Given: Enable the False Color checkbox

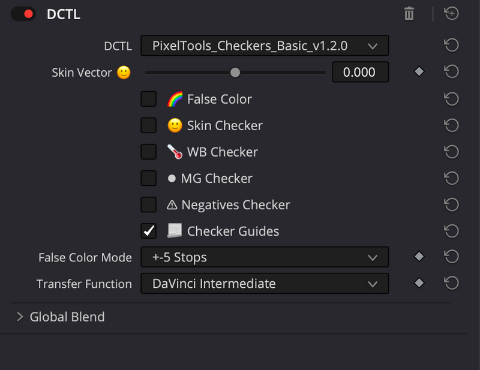Looking at the screenshot, I should pos(148,98).
